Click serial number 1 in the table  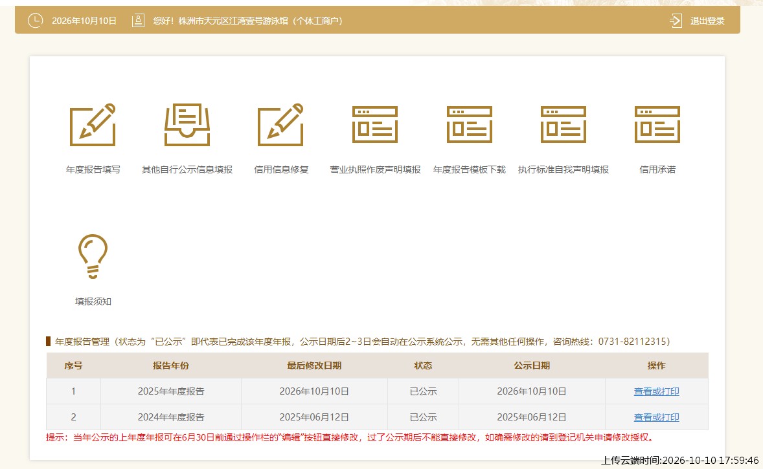click(x=73, y=391)
